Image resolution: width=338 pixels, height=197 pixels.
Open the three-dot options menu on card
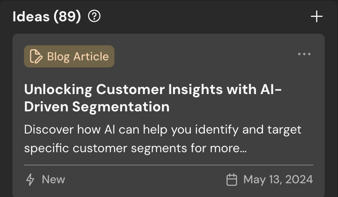point(304,54)
